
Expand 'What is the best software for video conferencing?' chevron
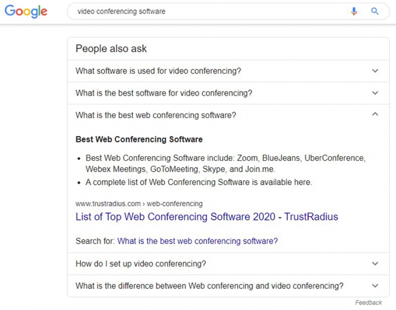point(375,93)
